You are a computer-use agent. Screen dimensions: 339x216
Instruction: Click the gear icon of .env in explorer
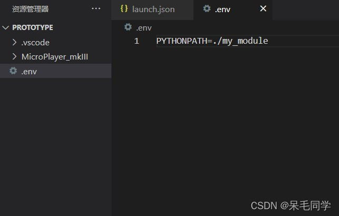[13, 71]
